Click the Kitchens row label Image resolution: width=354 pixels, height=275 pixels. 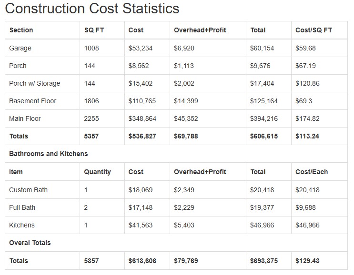pos(22,225)
